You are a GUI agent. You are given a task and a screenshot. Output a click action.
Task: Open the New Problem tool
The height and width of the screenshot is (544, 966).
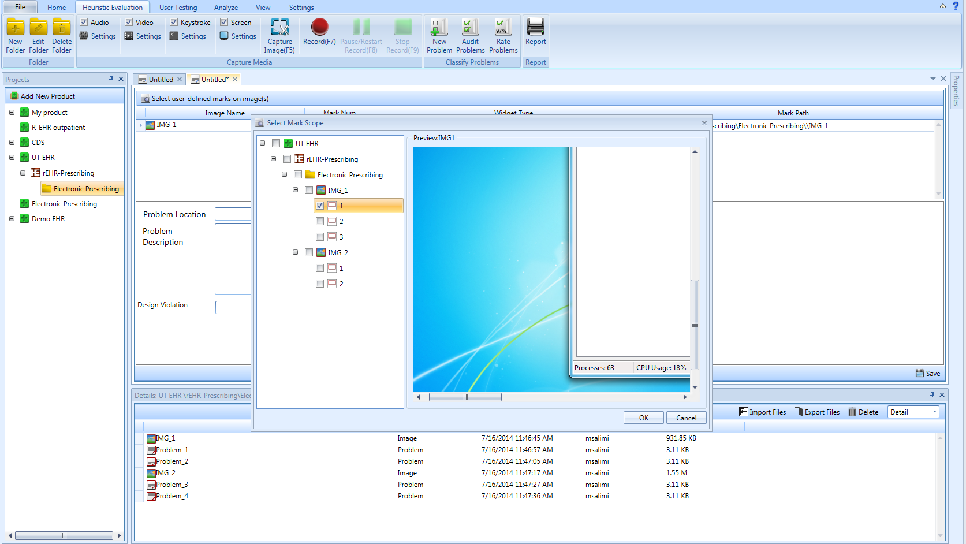439,28
